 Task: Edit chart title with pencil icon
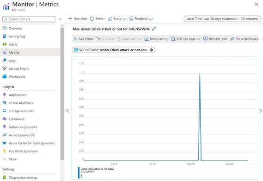(154, 29)
